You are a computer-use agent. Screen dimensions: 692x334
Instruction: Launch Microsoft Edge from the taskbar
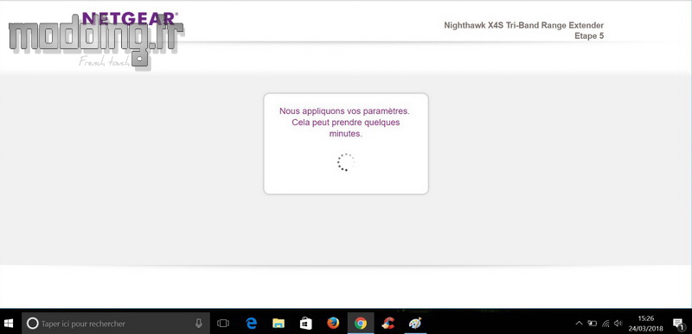click(x=251, y=324)
